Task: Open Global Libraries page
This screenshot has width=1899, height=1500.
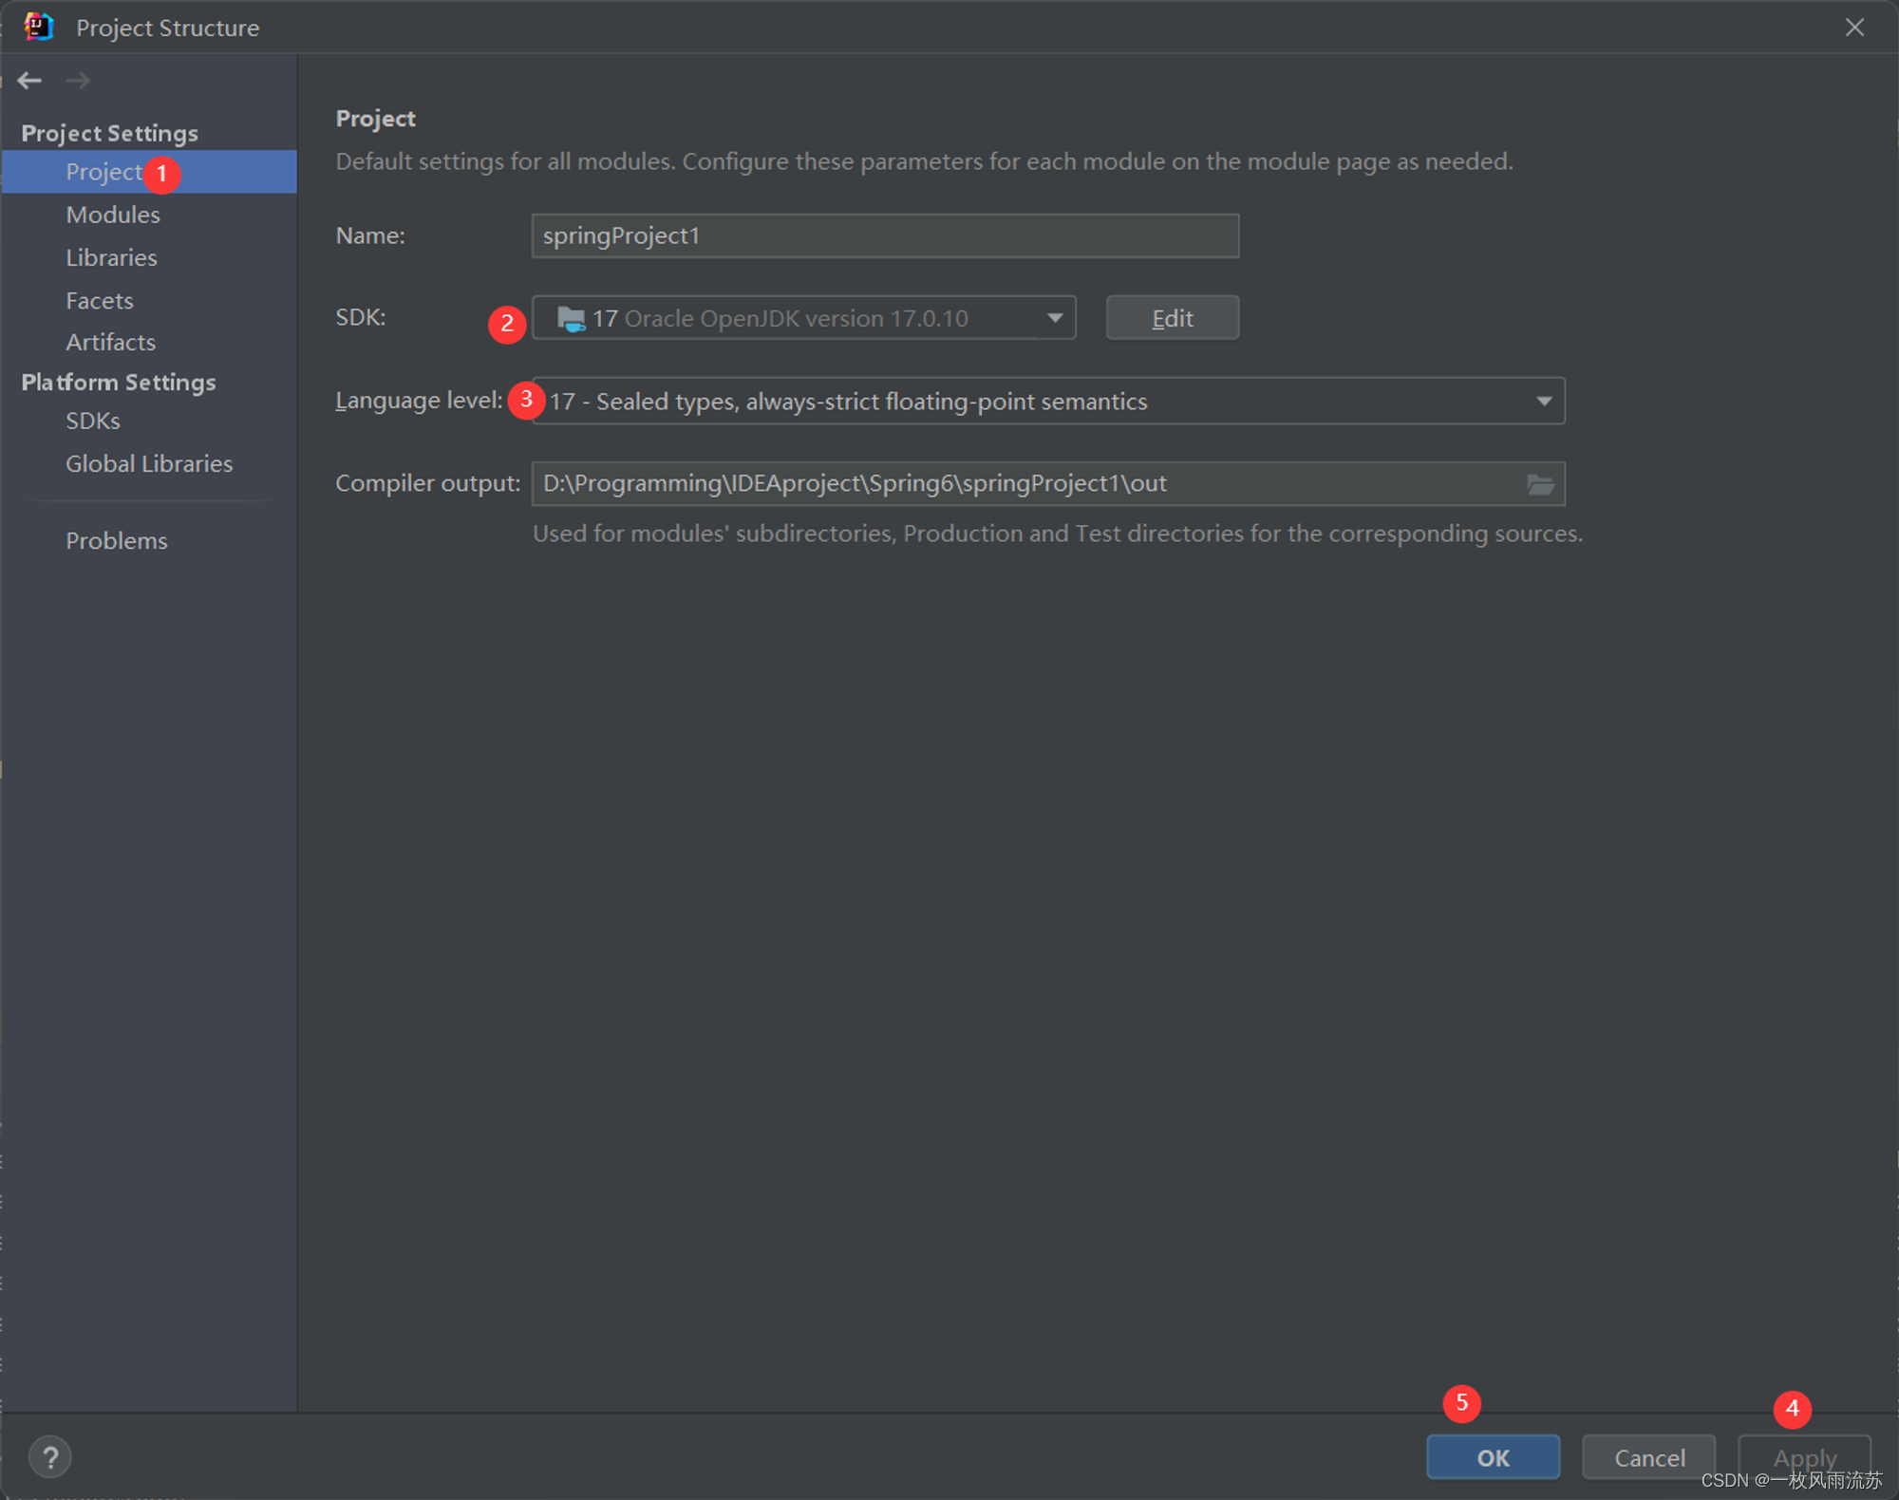Action: (149, 463)
